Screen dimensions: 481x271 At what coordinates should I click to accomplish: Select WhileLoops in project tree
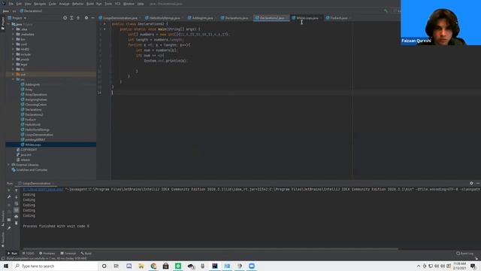[33, 145]
